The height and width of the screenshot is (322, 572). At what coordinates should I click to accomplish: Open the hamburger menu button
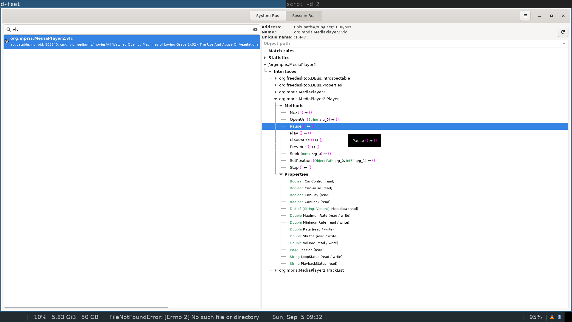click(x=525, y=16)
